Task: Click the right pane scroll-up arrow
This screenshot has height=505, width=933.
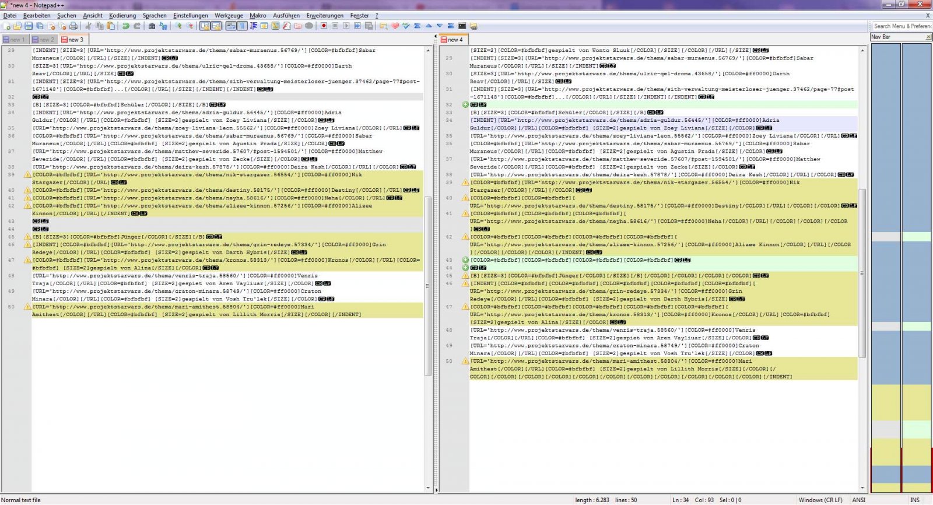Action: coord(862,50)
